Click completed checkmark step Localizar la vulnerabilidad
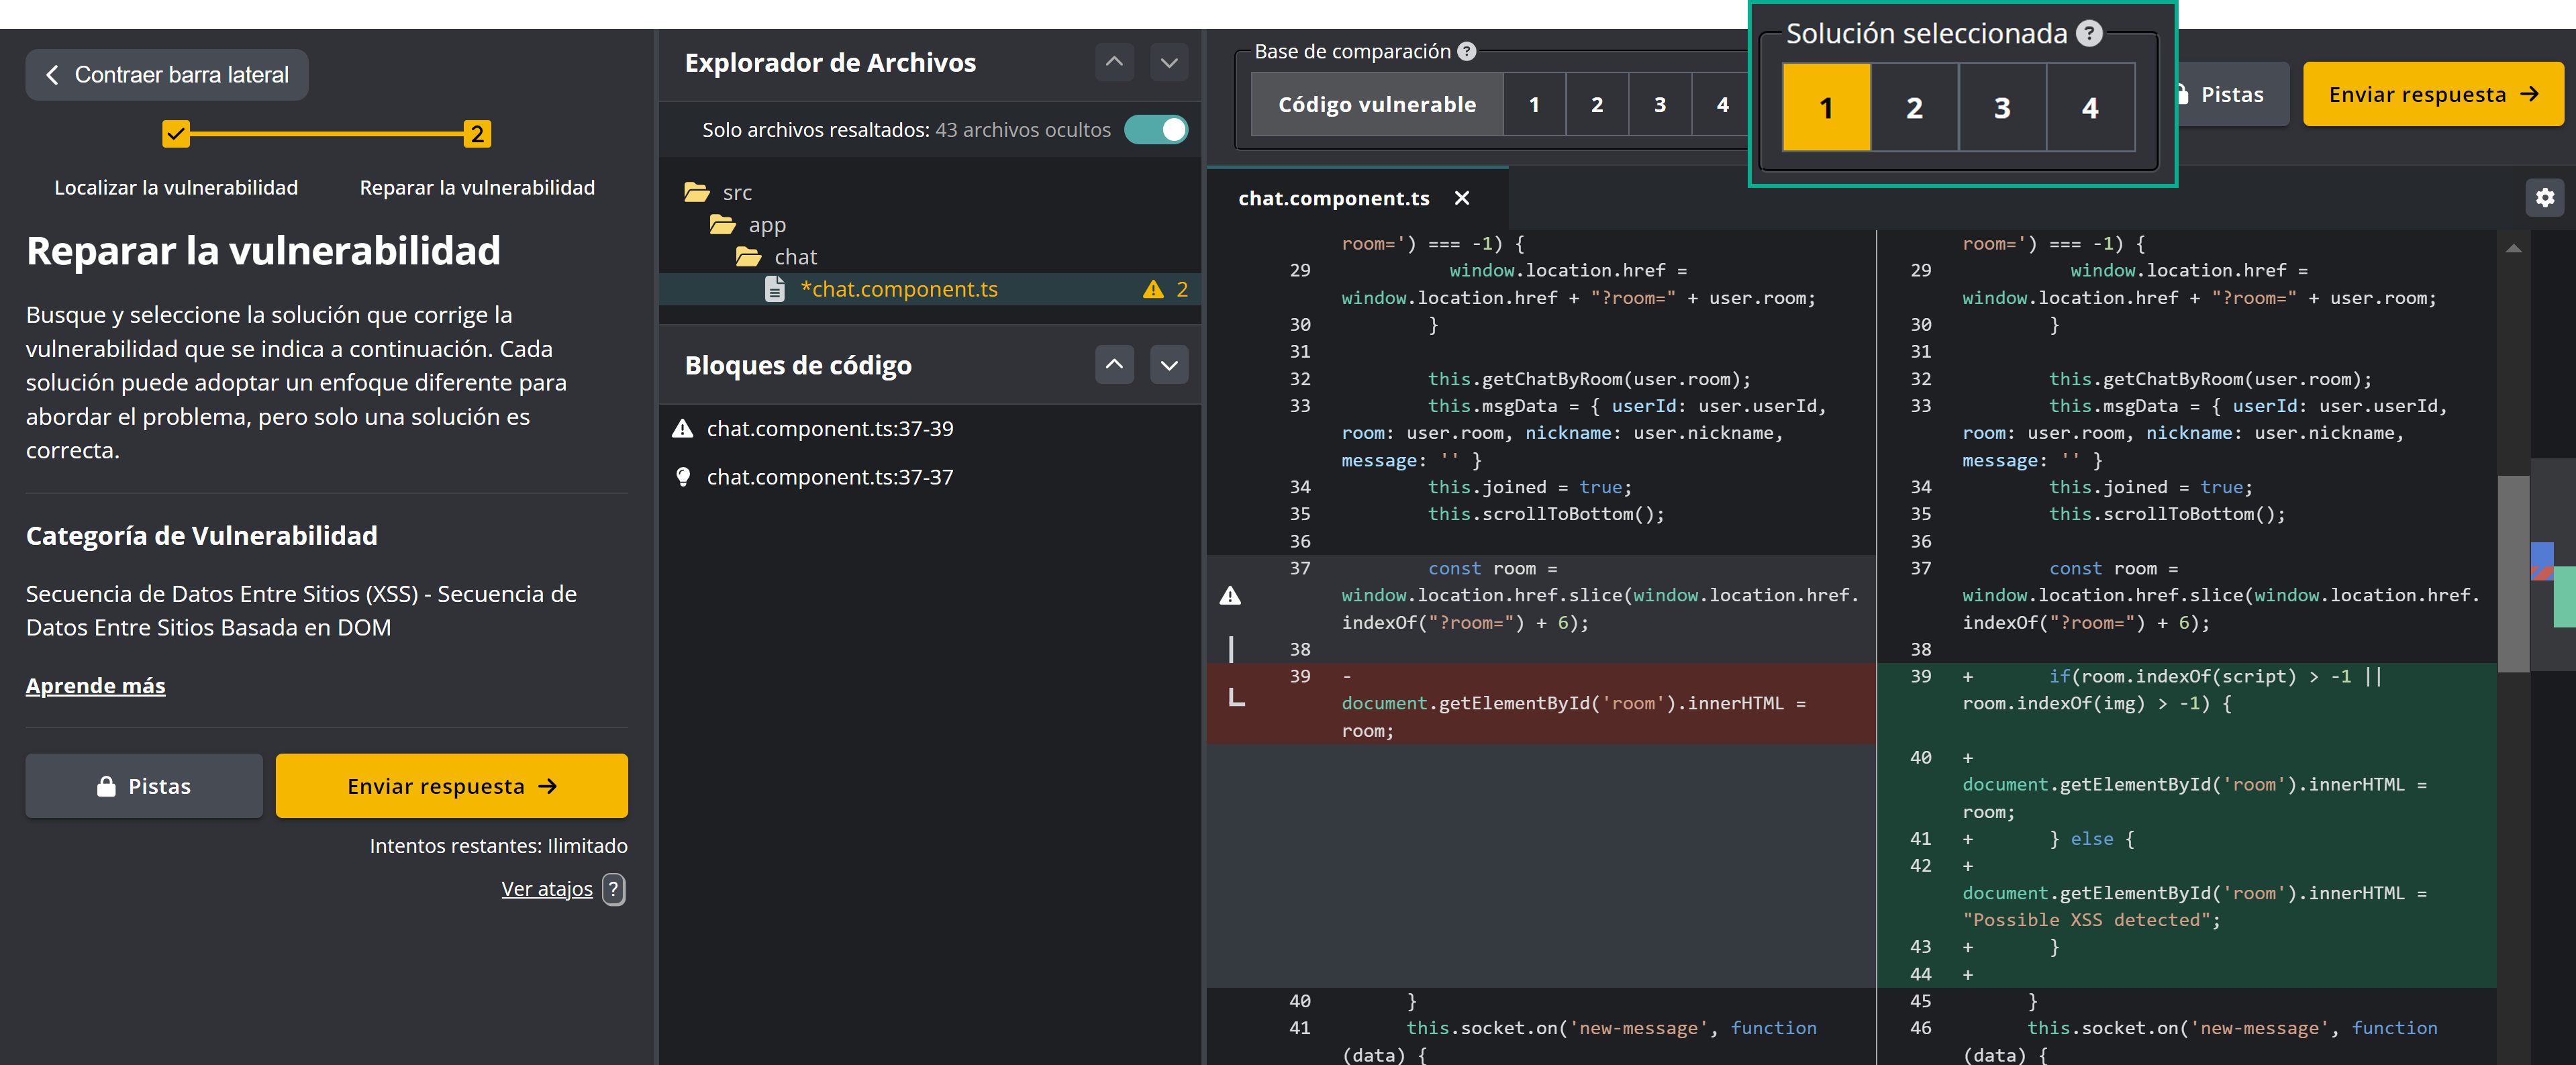This screenshot has width=2576, height=1065. pyautogui.click(x=176, y=134)
